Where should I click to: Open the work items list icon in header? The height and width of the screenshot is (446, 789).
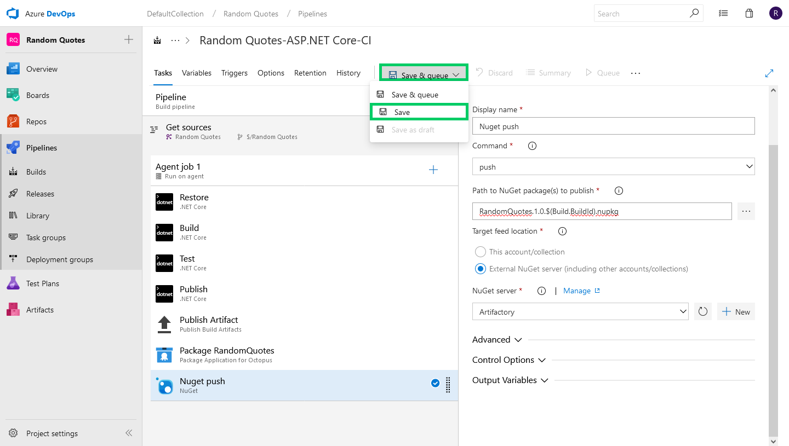coord(723,14)
